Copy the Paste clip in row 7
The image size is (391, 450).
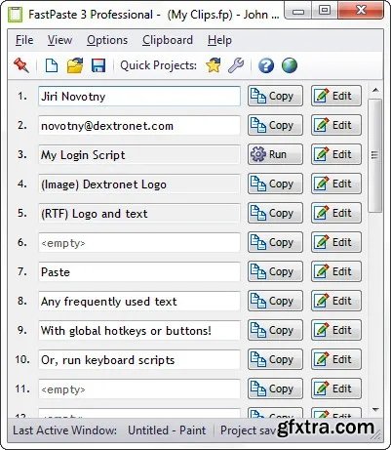click(275, 271)
